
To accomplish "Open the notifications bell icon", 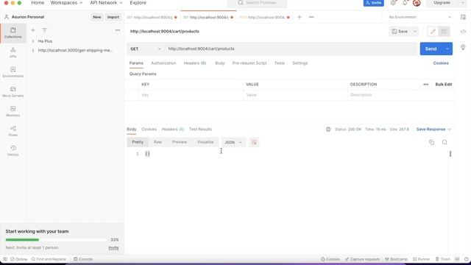I will [x=405, y=3].
